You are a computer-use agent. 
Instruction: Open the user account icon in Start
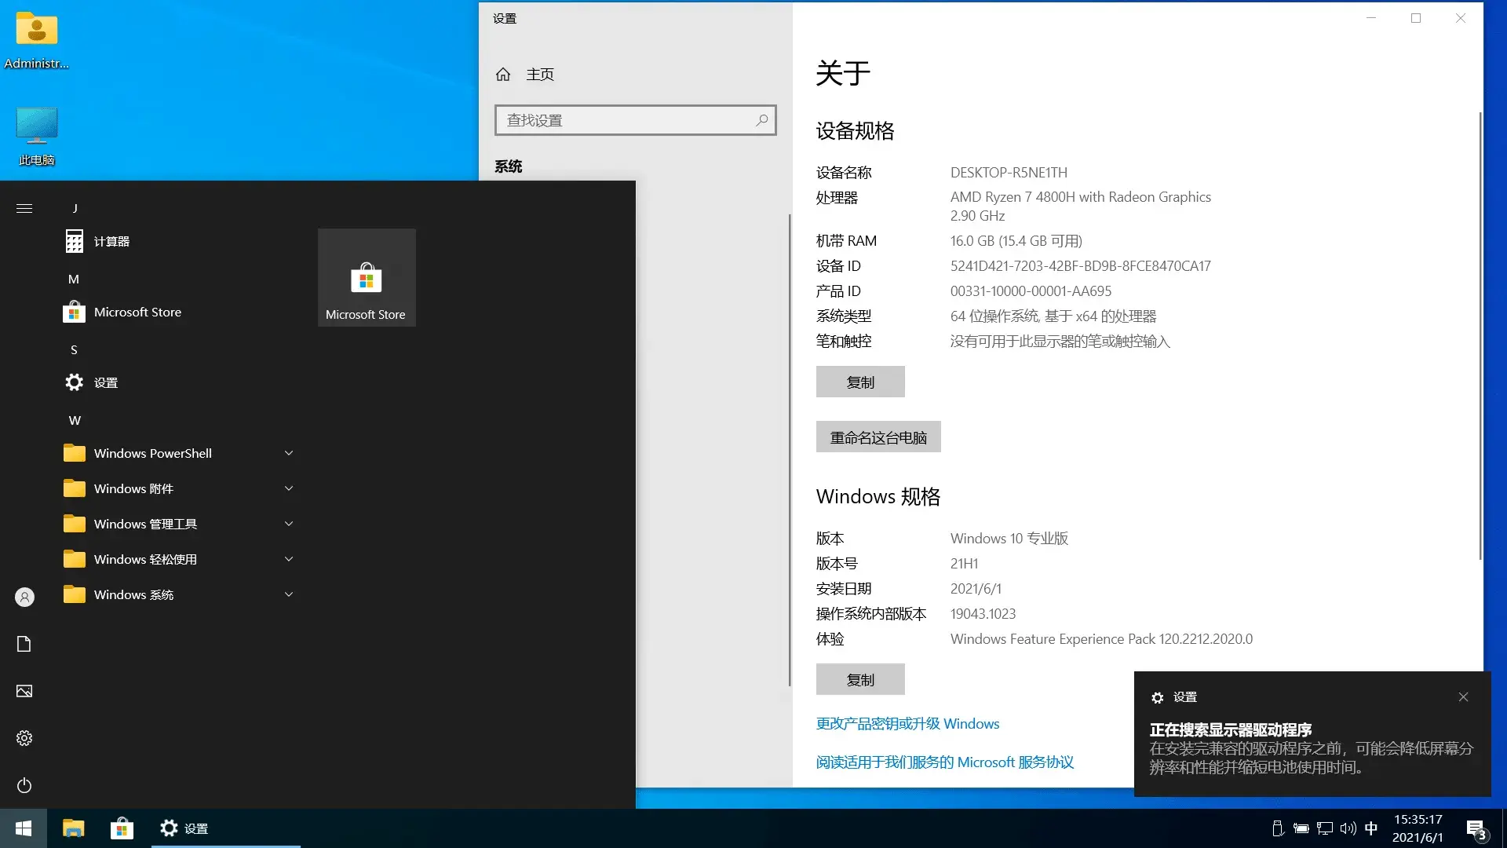[x=24, y=598]
